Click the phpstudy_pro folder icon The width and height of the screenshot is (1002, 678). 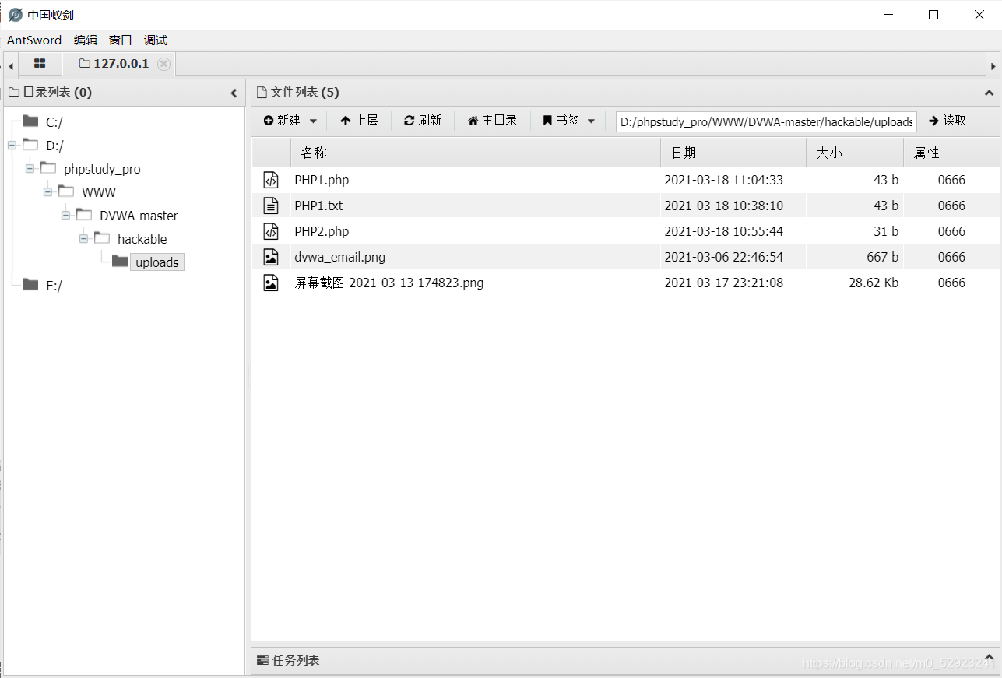(x=48, y=168)
